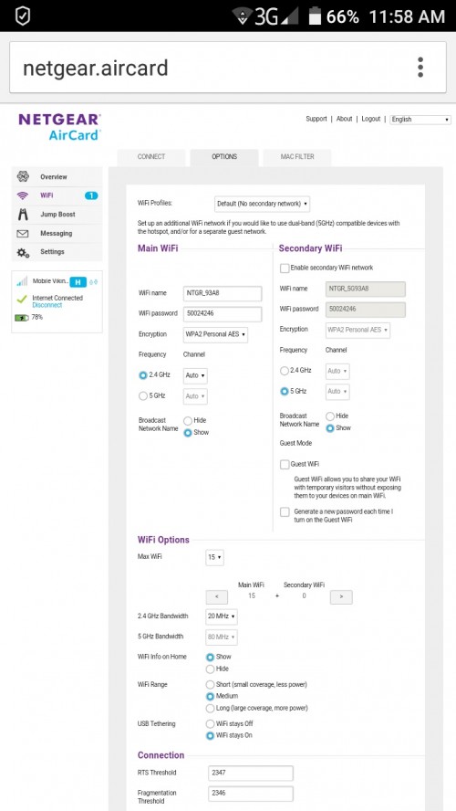Click the Overview sidebar icon
Image resolution: width=456 pixels, height=811 pixels.
click(22, 176)
